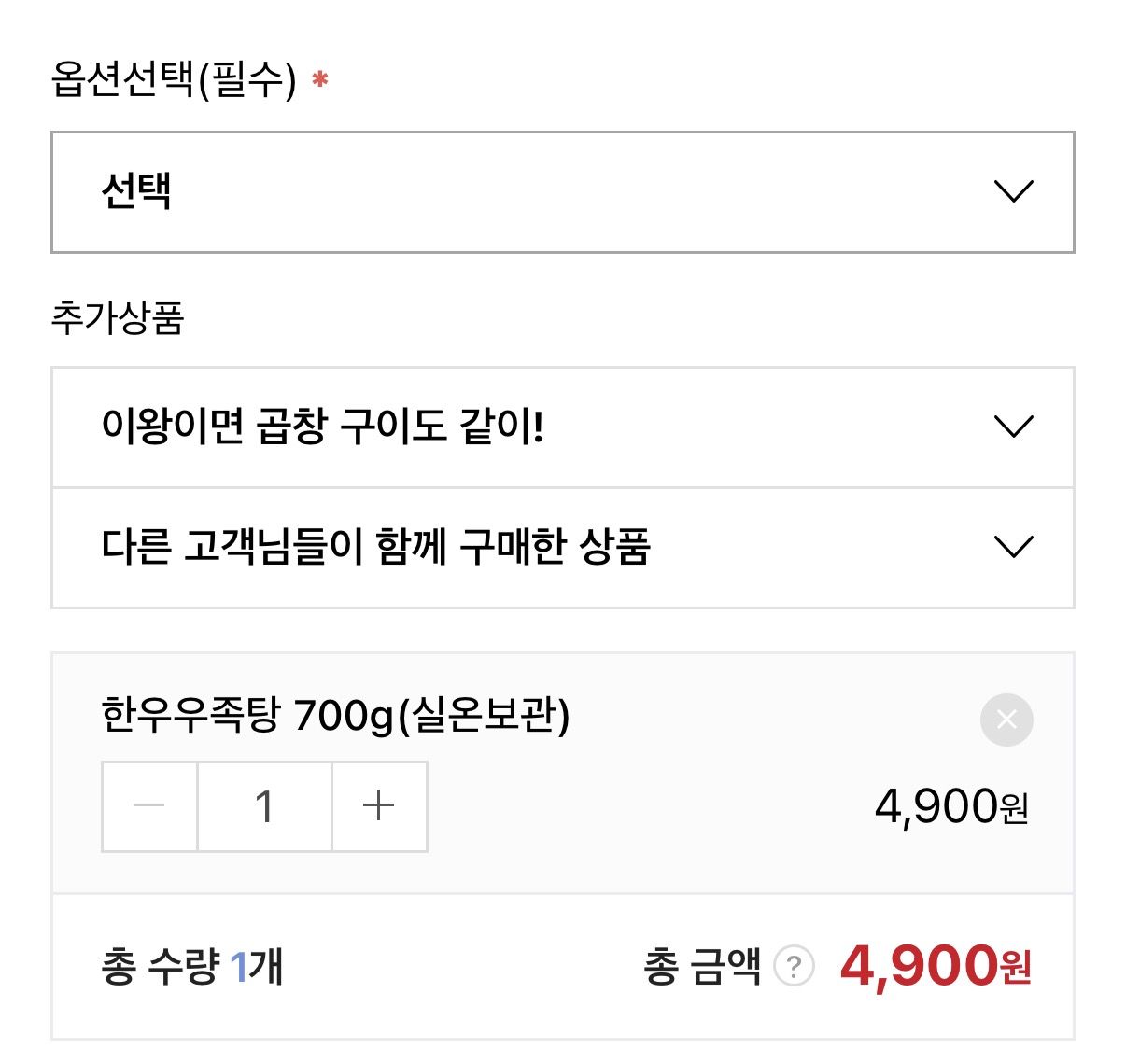
Task: Increase quantity with the plus button
Action: 379,806
